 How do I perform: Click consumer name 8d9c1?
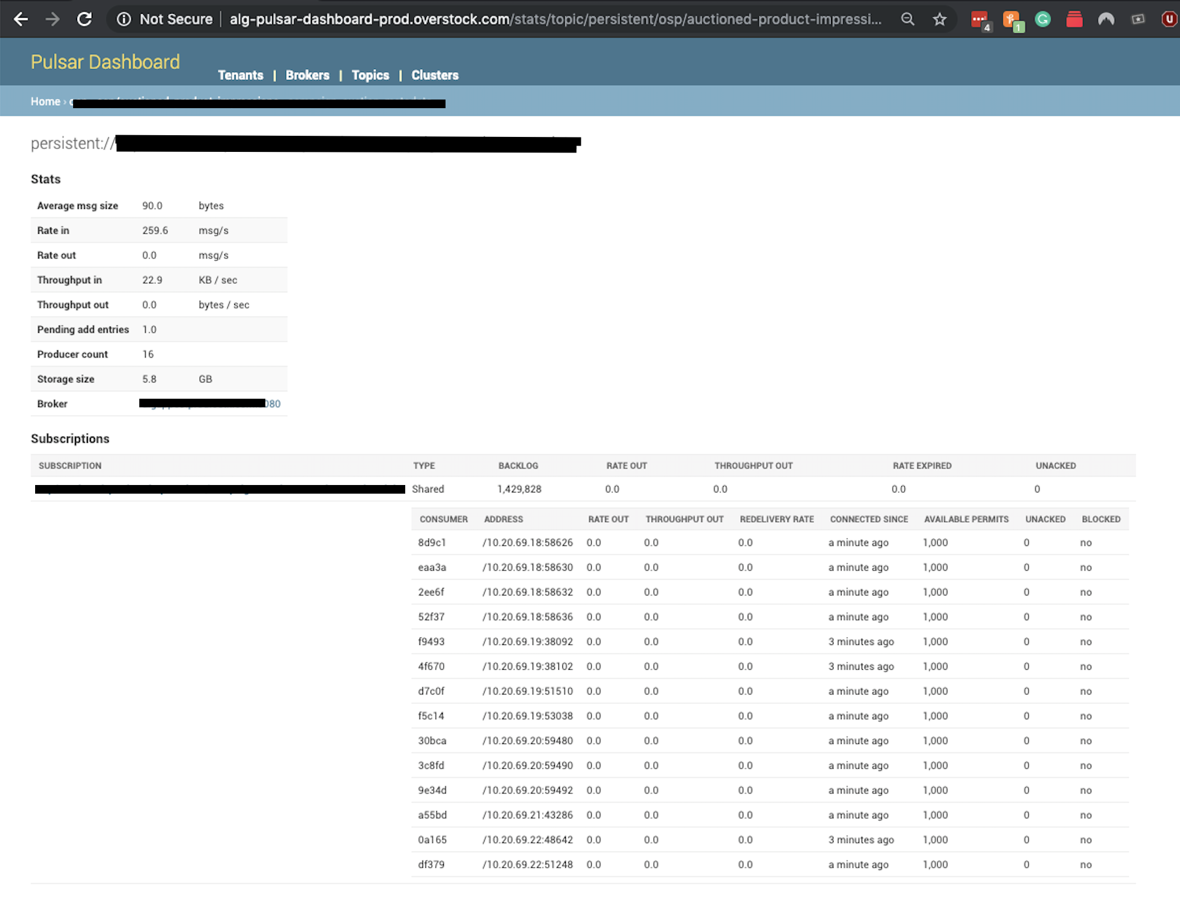click(432, 543)
